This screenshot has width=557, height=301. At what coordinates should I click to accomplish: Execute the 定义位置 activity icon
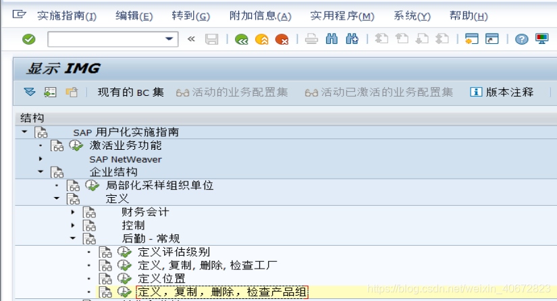pos(124,279)
